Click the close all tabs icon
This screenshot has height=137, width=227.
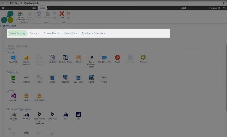[68, 14]
